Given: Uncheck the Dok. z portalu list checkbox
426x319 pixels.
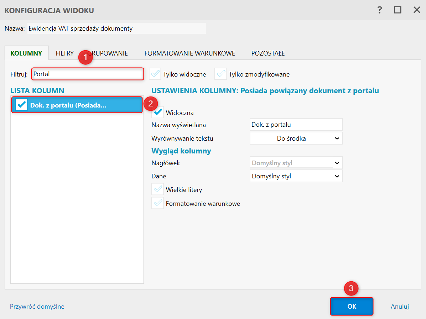Looking at the screenshot, I should pyautogui.click(x=21, y=105).
